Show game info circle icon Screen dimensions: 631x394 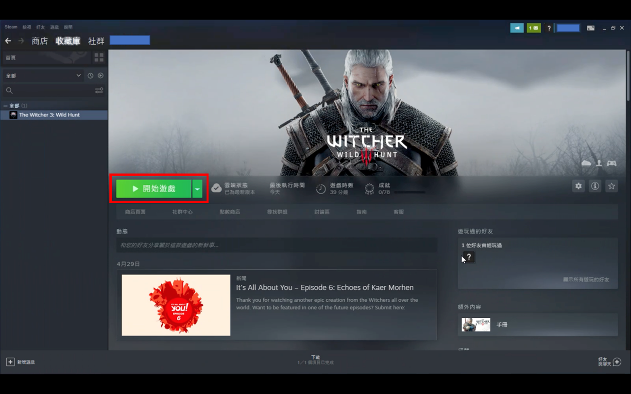[x=595, y=186]
